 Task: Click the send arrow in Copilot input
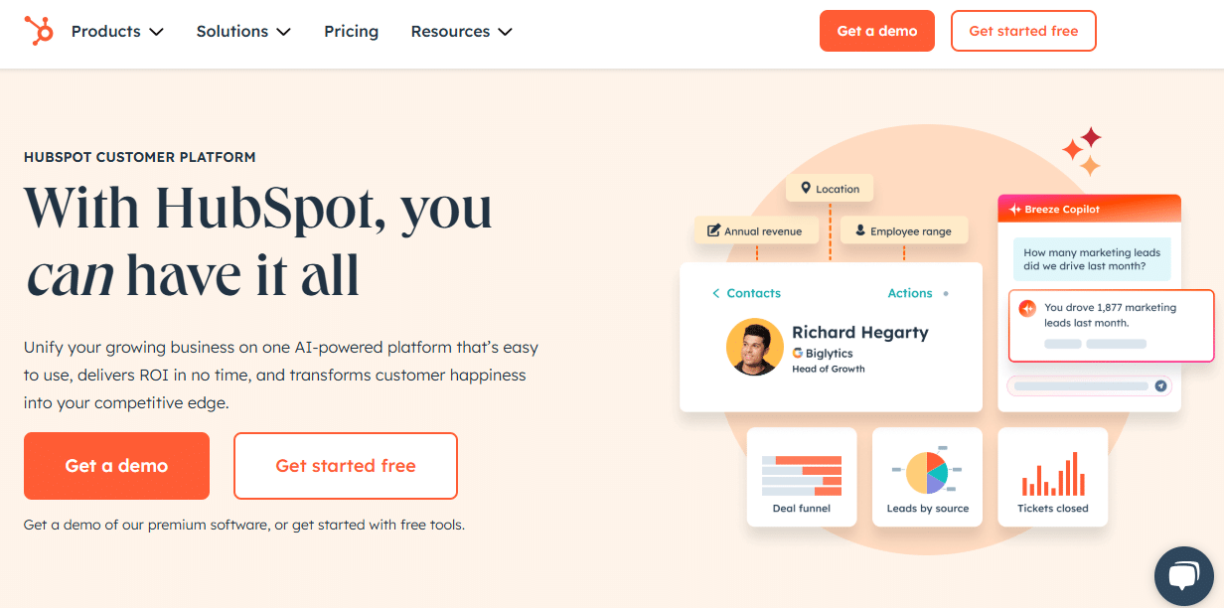(1159, 385)
